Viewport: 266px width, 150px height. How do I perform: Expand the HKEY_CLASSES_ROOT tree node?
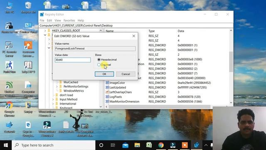tap(45, 30)
